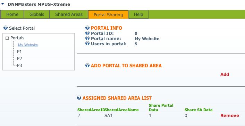Click the PORTAL INFO heading
Image resolution: width=245 pixels, height=126 pixels.
pyautogui.click(x=107, y=28)
